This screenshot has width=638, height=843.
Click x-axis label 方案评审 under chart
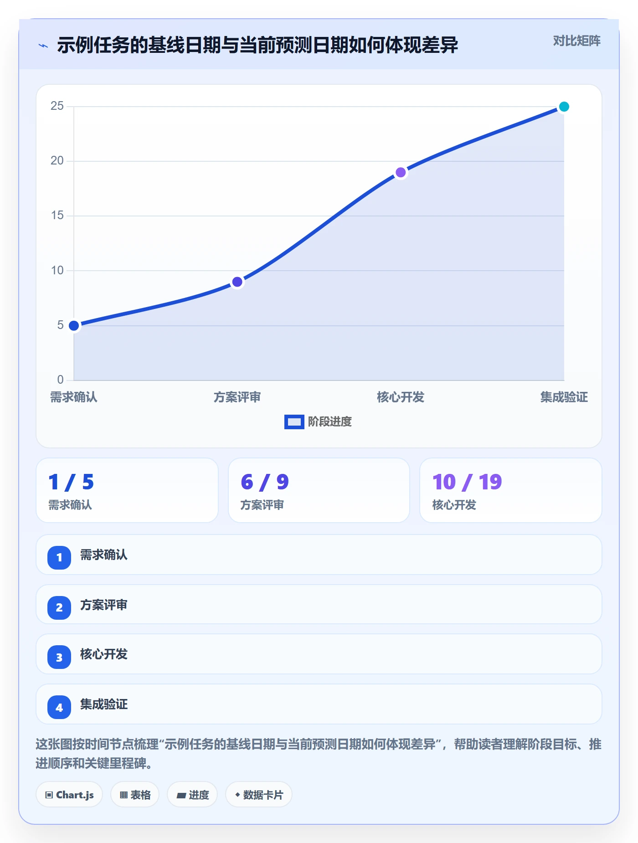point(237,397)
